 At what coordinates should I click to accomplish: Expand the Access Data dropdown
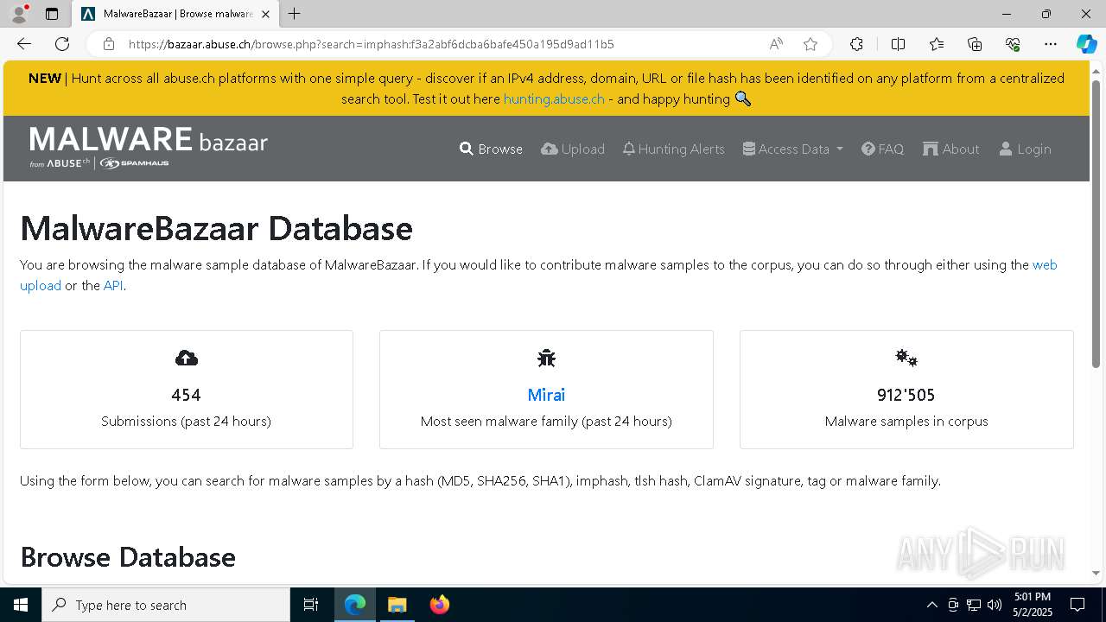[793, 149]
